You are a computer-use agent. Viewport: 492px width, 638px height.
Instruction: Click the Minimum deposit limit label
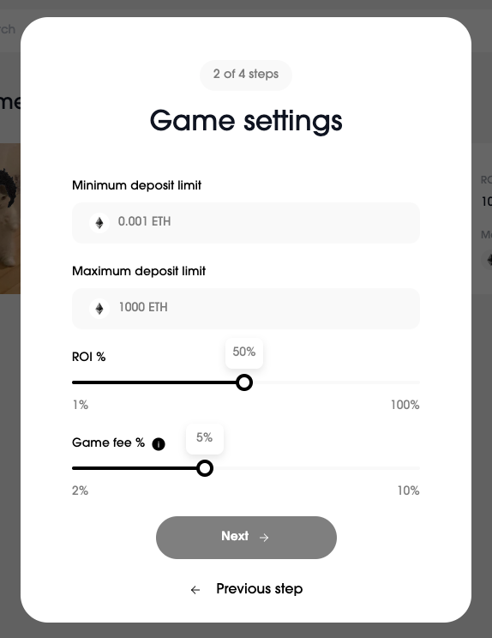[x=136, y=185]
